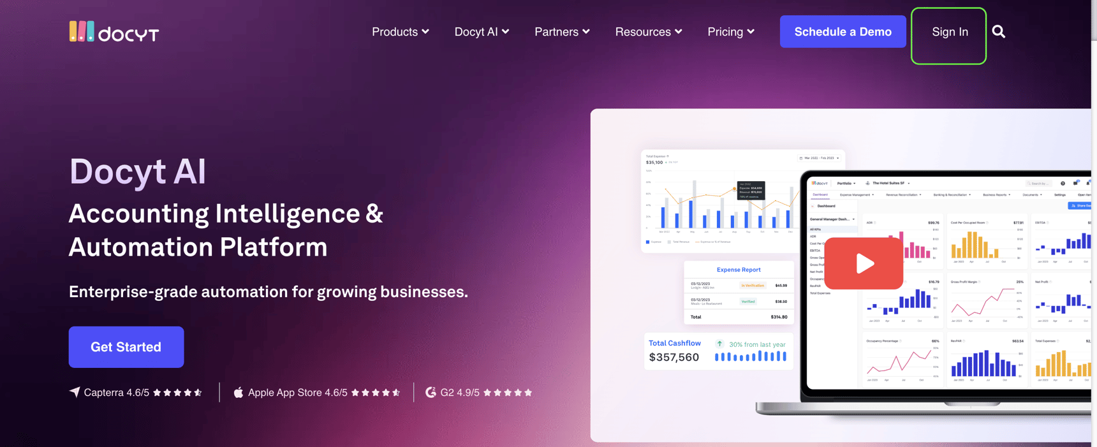Image resolution: width=1097 pixels, height=447 pixels.
Task: Open the Pricing menu
Action: (731, 32)
